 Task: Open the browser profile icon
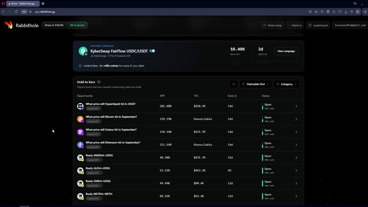[358, 12]
